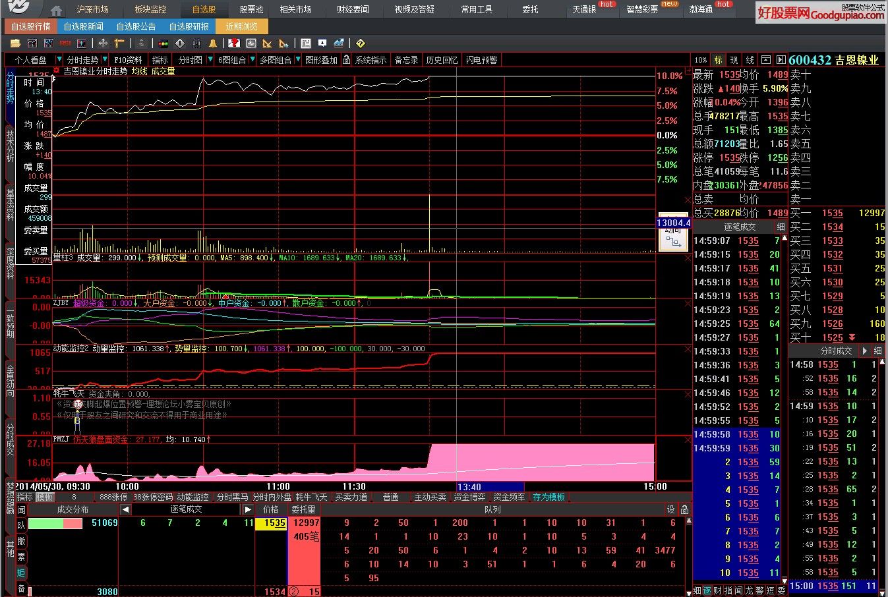Click the spectrum bars icon left of RSI
Image resolution: width=888 pixels, height=597 pixels.
49,43
